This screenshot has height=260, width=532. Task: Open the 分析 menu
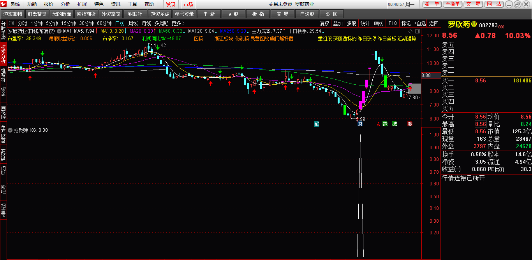point(65,4)
